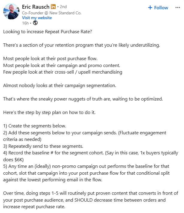Open the Eric Rausch name link
Screen dimensions: 184x213
[36, 7]
